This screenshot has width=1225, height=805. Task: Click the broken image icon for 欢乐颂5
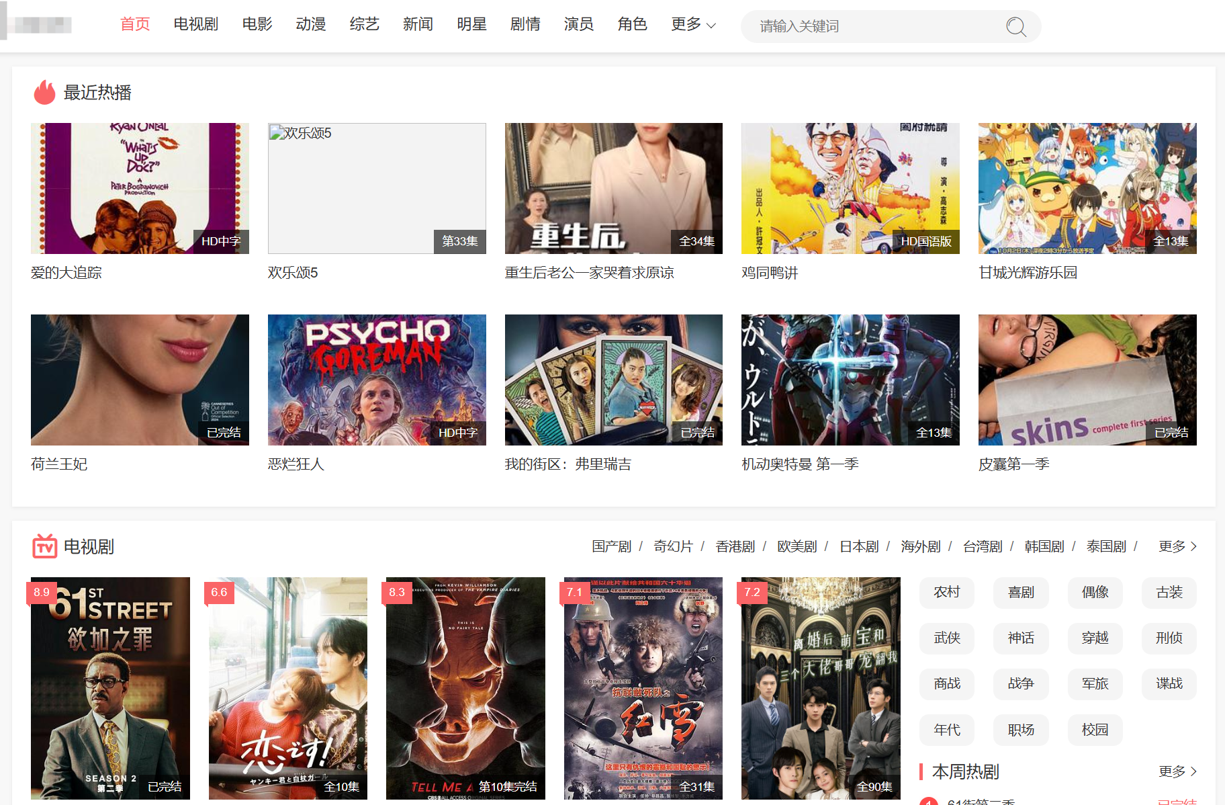276,133
